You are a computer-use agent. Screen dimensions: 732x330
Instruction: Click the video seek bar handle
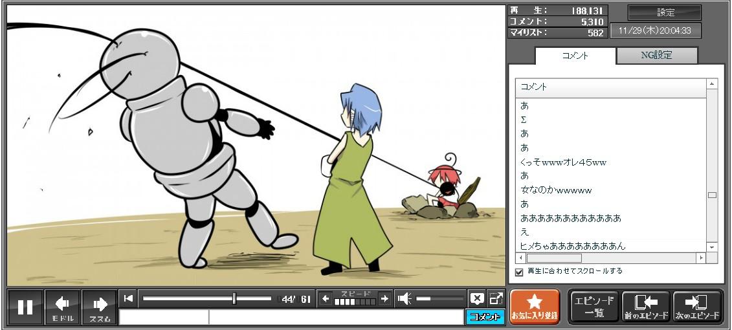pos(234,298)
